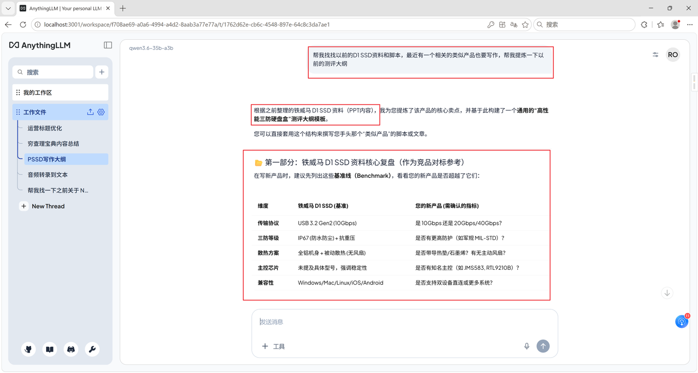
Task: Click the split screen icon in address bar
Action: [502, 25]
